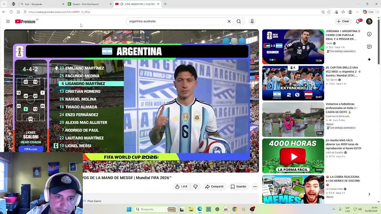Save the video with Guardar

(x=239, y=187)
